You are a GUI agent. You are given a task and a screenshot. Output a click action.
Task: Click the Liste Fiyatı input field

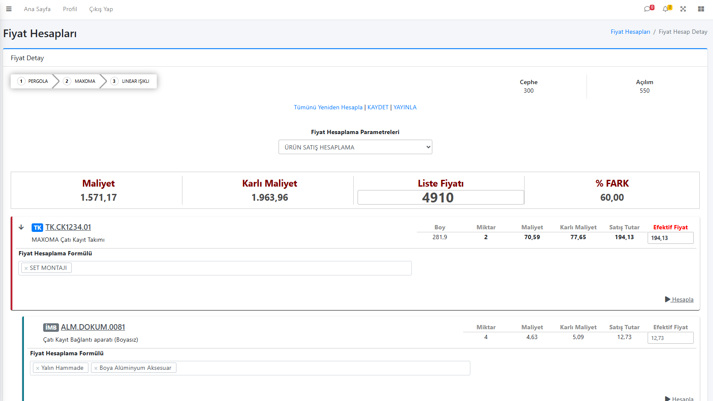(x=440, y=197)
